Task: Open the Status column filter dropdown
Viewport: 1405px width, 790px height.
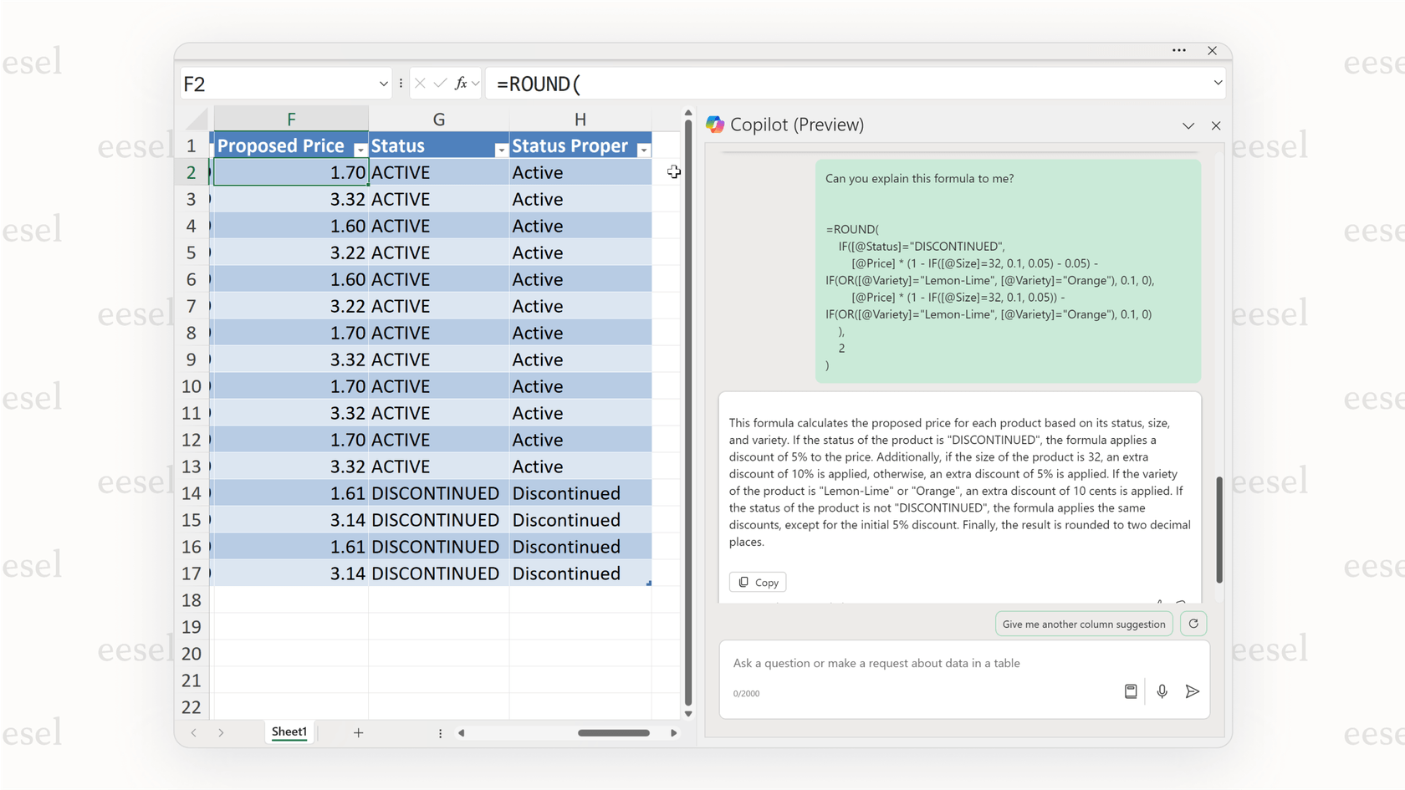Action: 502,148
